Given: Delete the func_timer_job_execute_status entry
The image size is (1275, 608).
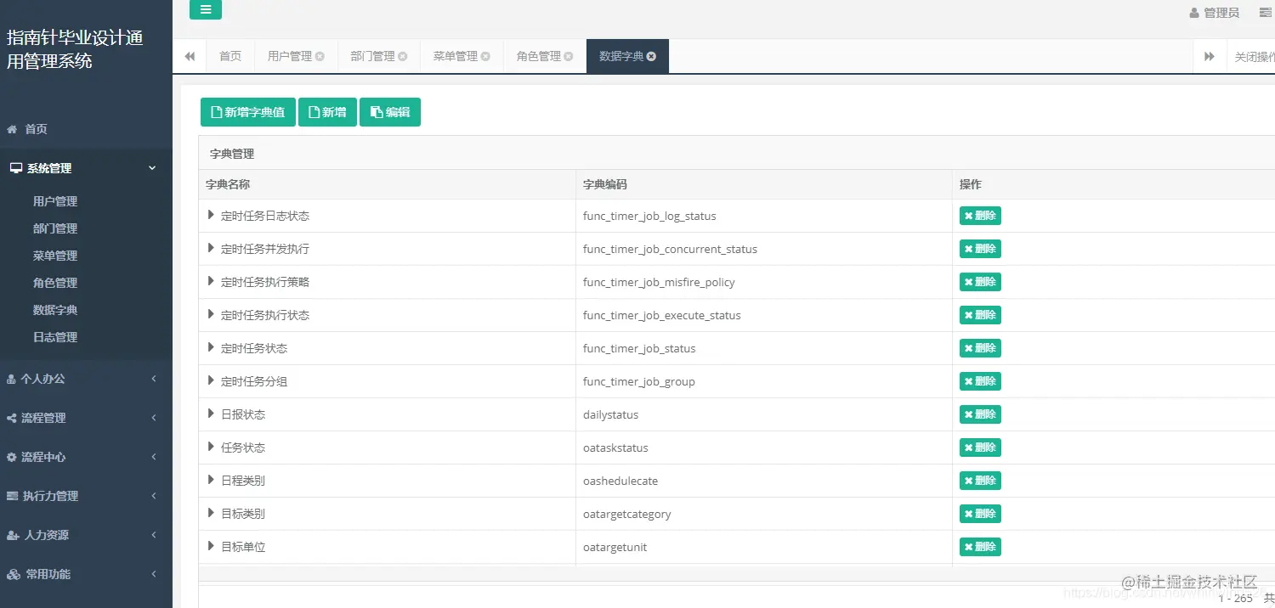Looking at the screenshot, I should (x=980, y=315).
